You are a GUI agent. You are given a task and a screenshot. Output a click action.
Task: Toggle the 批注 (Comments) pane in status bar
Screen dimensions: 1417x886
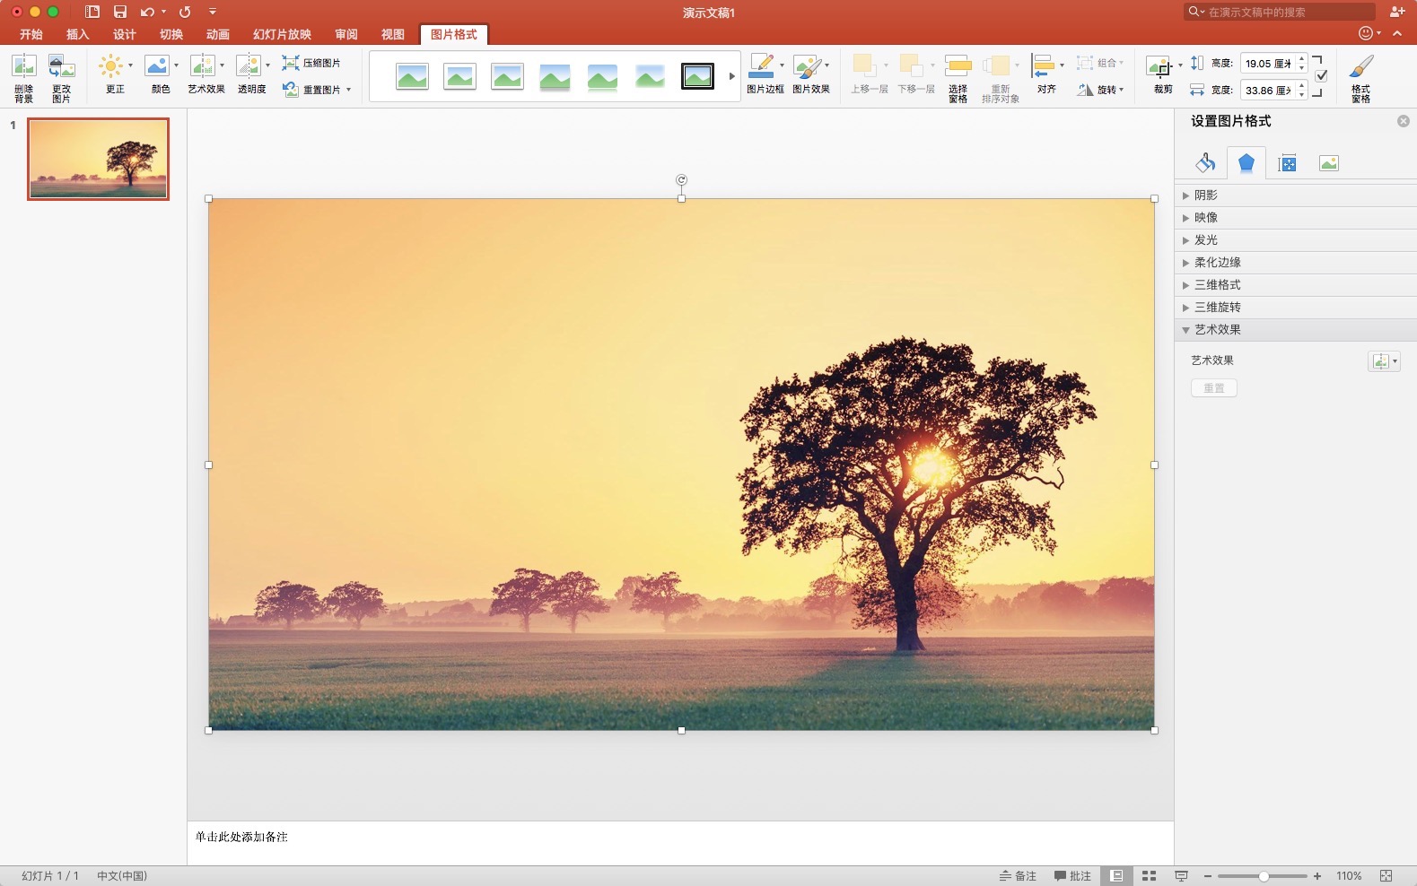pos(1072,876)
